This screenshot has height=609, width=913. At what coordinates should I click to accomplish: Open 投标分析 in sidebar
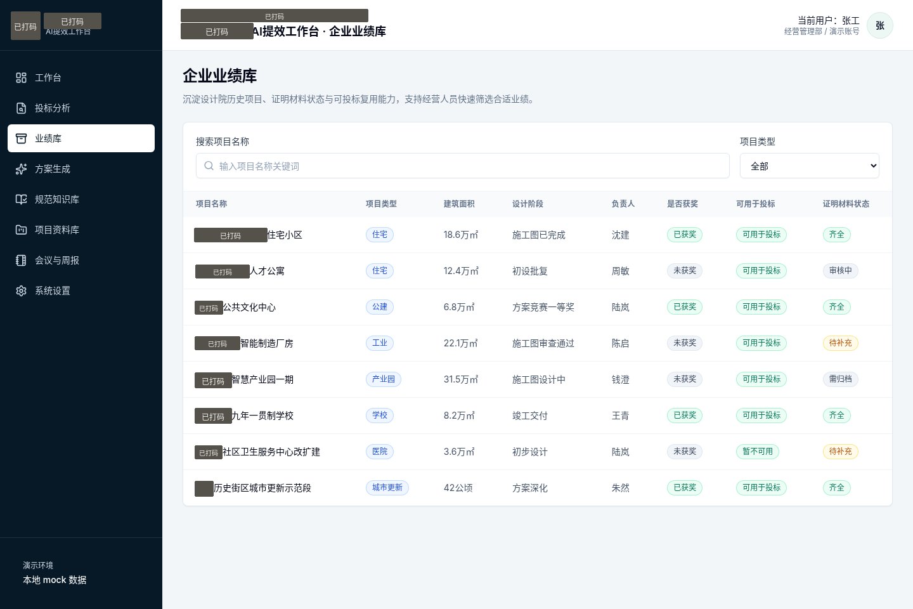point(81,108)
